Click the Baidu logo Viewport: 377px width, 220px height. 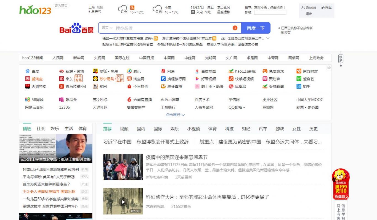(x=76, y=28)
